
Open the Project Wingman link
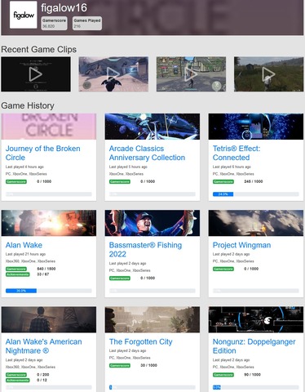(x=241, y=245)
